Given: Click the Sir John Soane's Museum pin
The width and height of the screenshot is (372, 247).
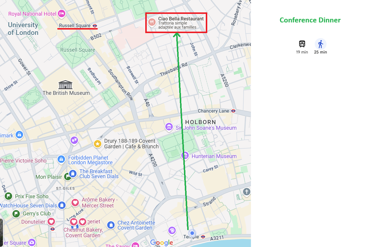Looking at the screenshot, I should (x=169, y=127).
